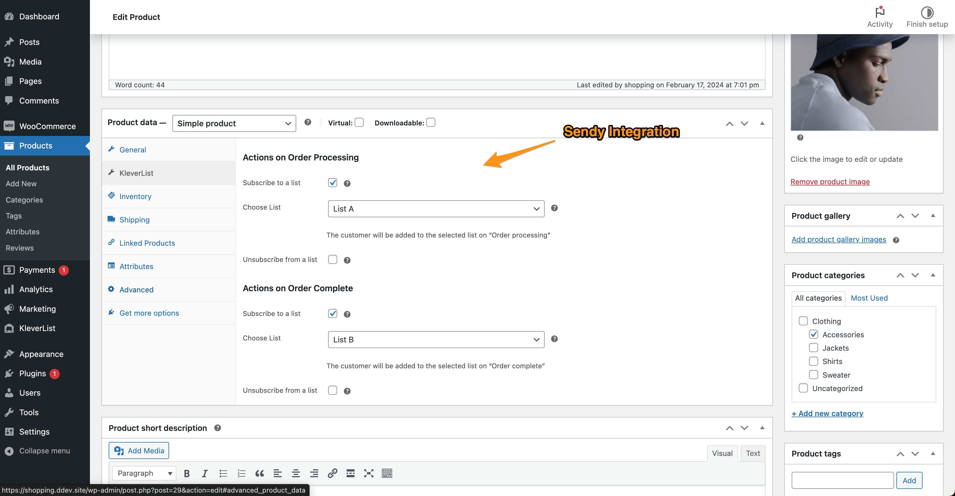
Task: Check Unsubscribe from a list under Order Processing
Action: tap(333, 259)
